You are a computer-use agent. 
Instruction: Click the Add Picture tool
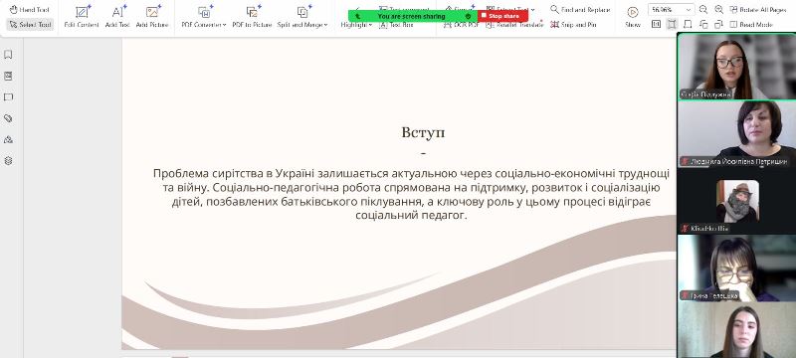coord(154,12)
